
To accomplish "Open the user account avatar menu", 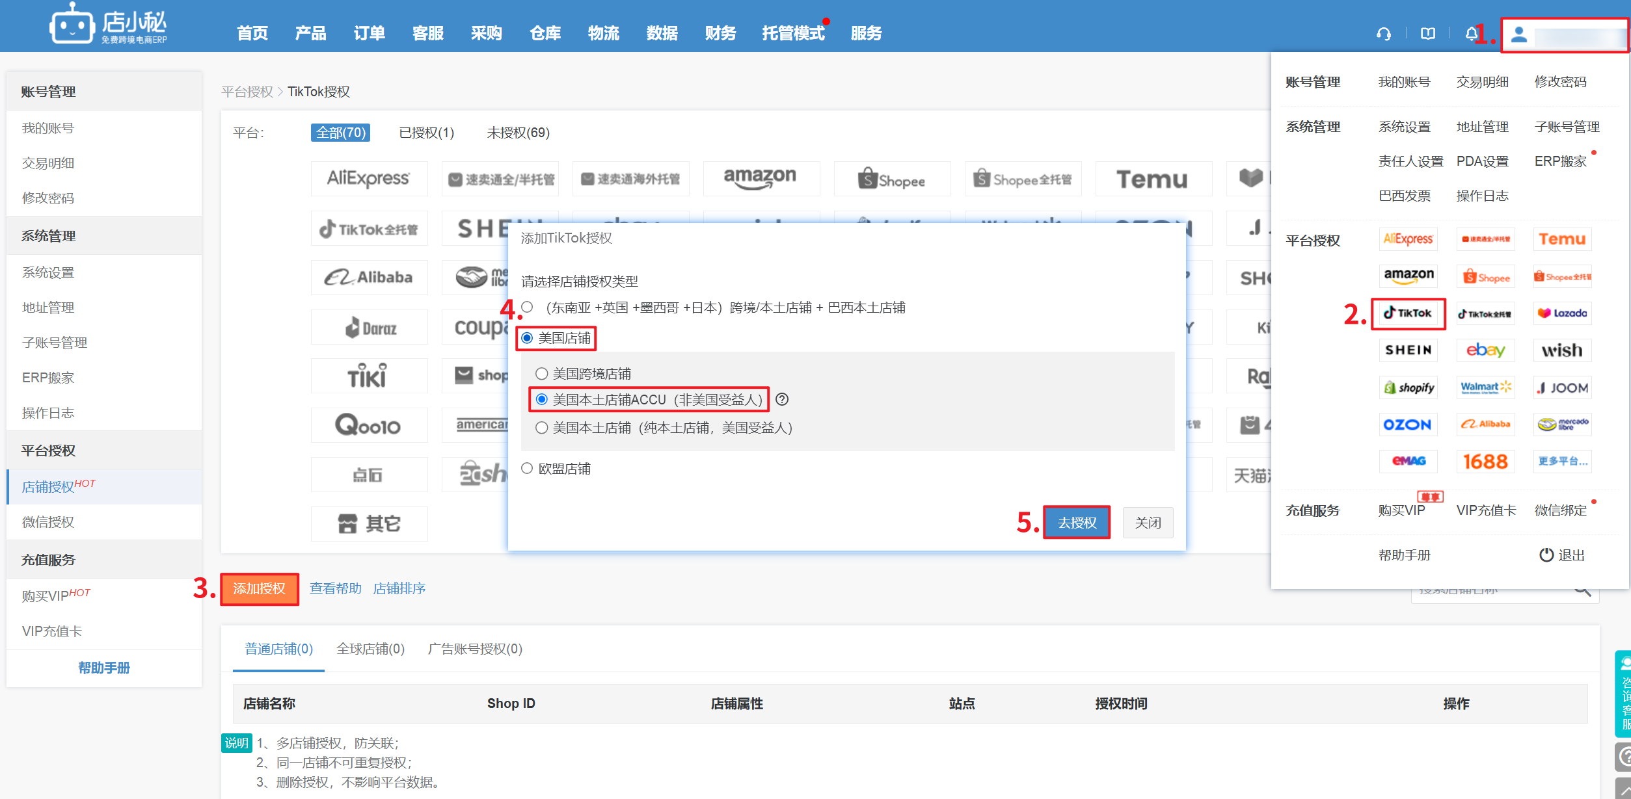I will pyautogui.click(x=1518, y=34).
